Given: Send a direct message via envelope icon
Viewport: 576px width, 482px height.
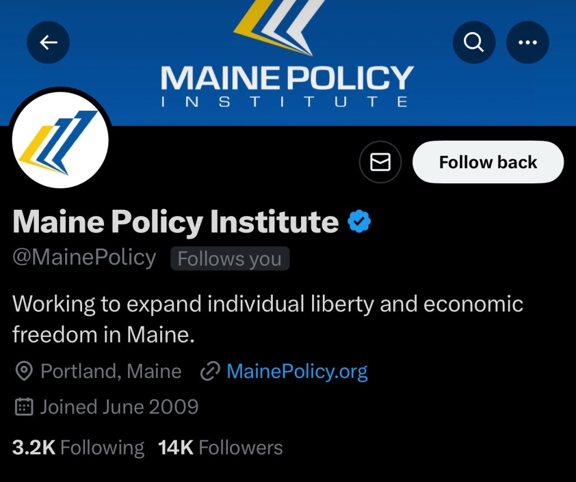Looking at the screenshot, I should pos(380,162).
